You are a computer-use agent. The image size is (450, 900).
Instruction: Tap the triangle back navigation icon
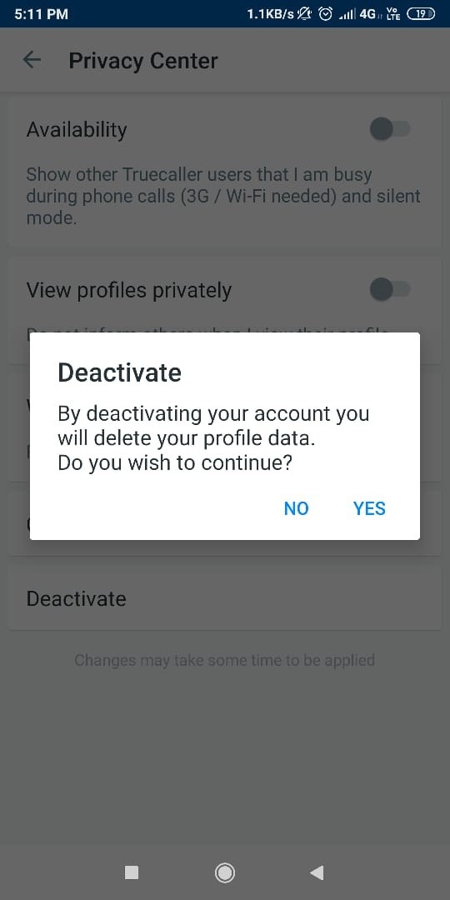click(x=317, y=873)
